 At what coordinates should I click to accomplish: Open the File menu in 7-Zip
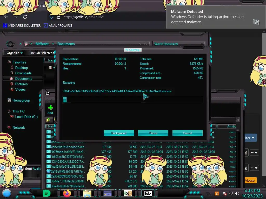tap(49, 100)
